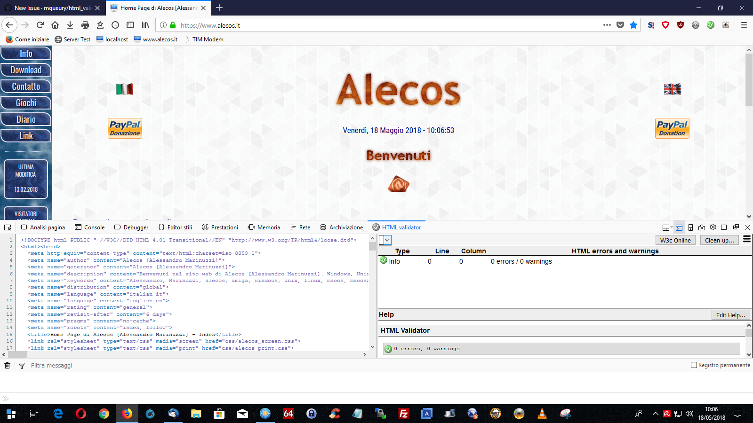The image size is (753, 423).
Task: Open the Contatto site menu button
Action: pos(26,86)
